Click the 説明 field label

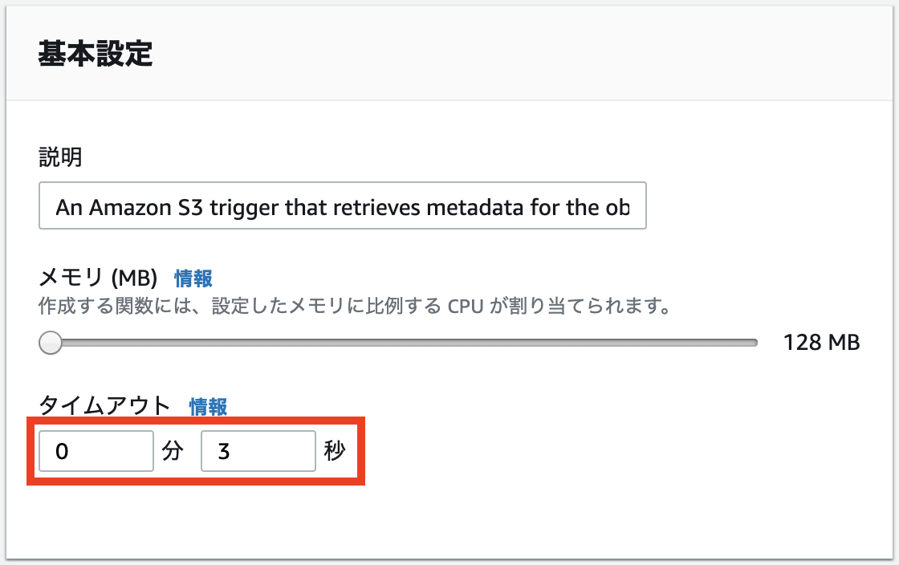[x=60, y=156]
